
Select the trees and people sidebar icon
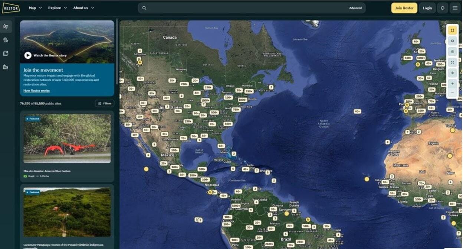tap(6, 26)
